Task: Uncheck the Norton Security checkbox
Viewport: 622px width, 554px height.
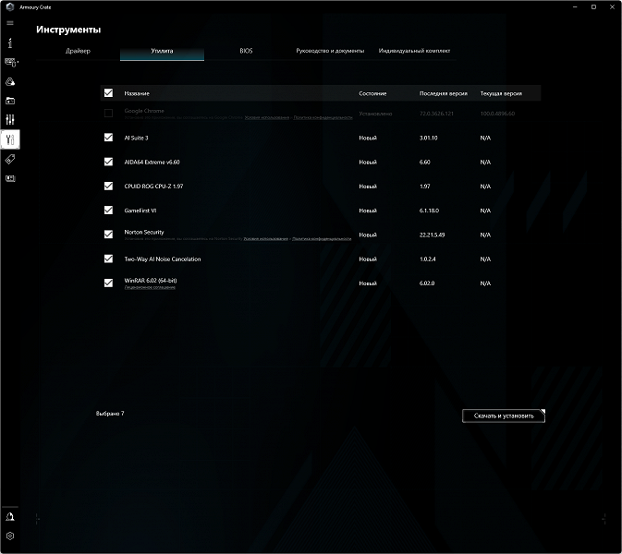Action: tap(108, 235)
